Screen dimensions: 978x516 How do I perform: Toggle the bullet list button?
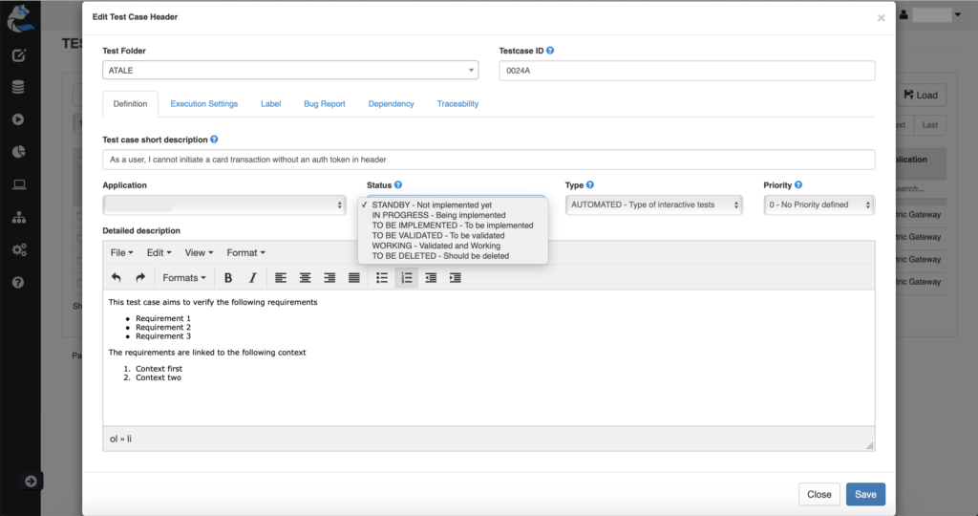point(382,278)
